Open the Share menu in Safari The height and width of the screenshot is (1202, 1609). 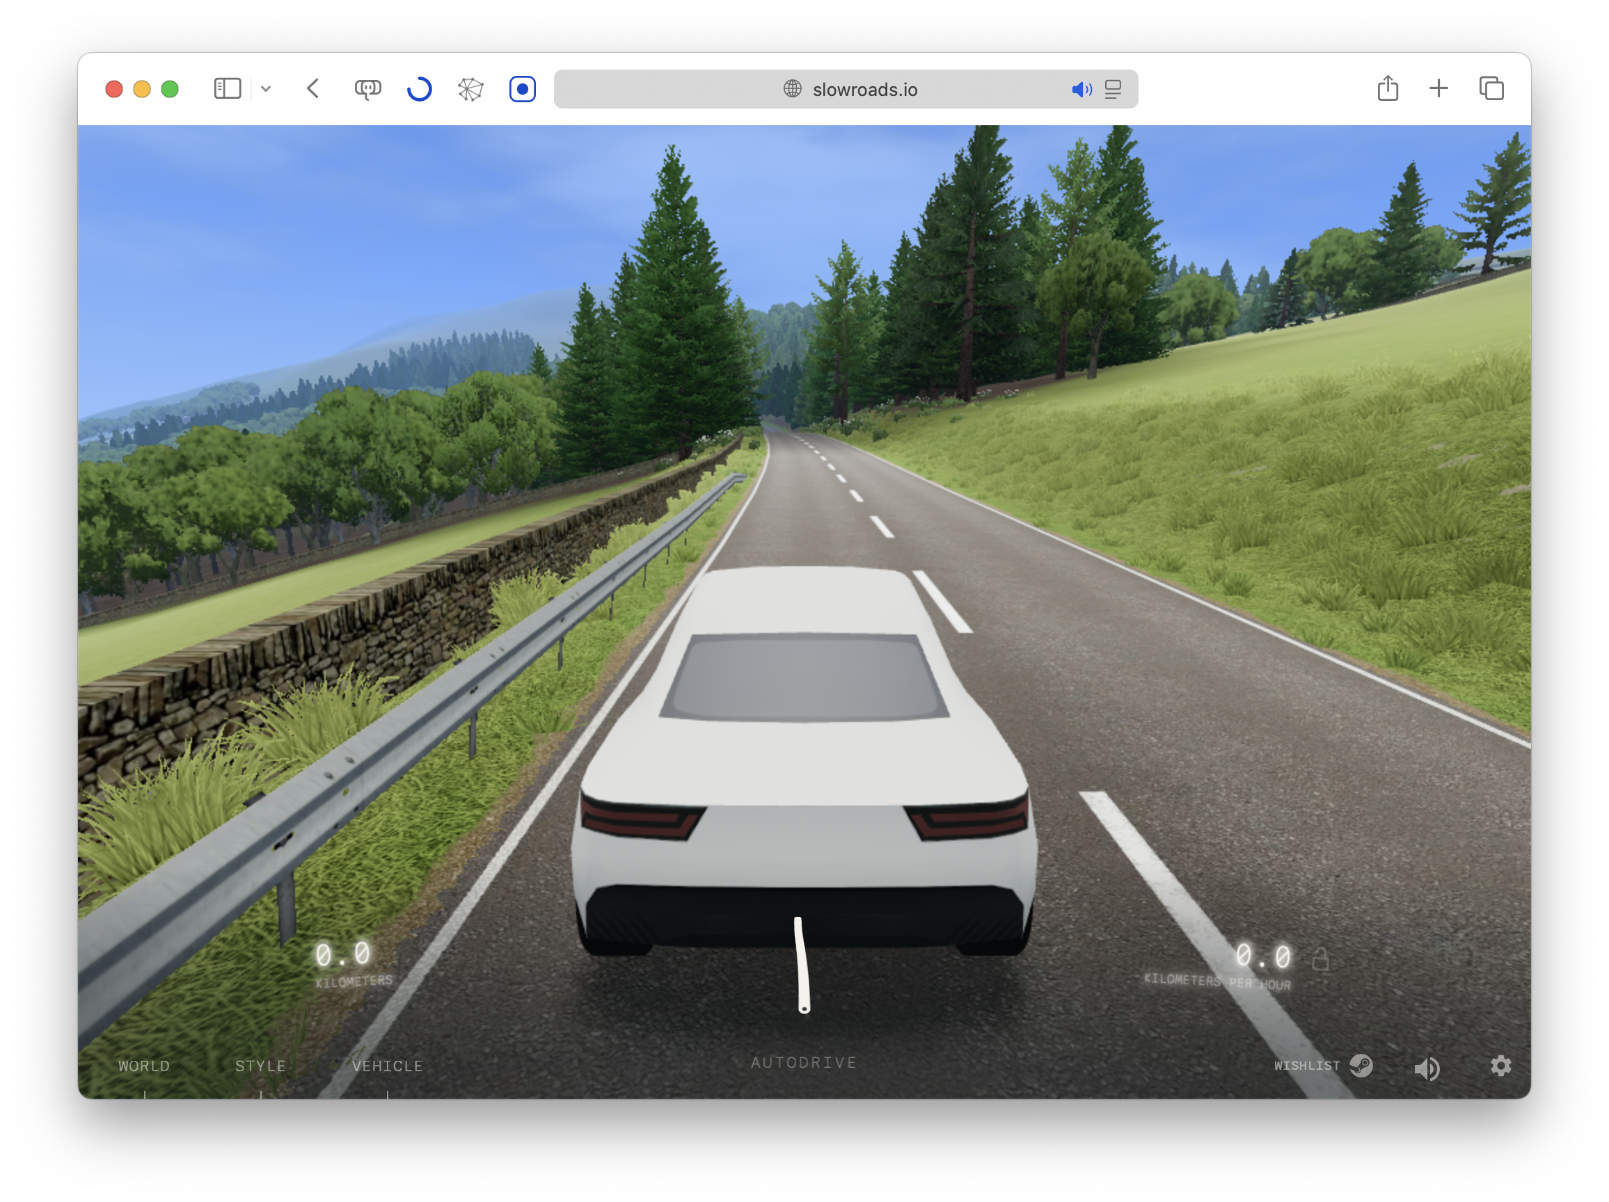1387,89
